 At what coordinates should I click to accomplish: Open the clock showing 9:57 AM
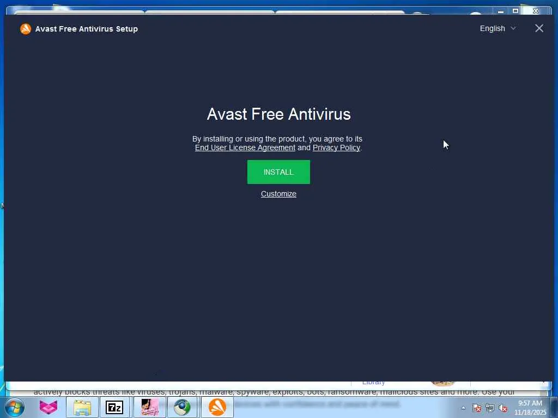pos(530,408)
